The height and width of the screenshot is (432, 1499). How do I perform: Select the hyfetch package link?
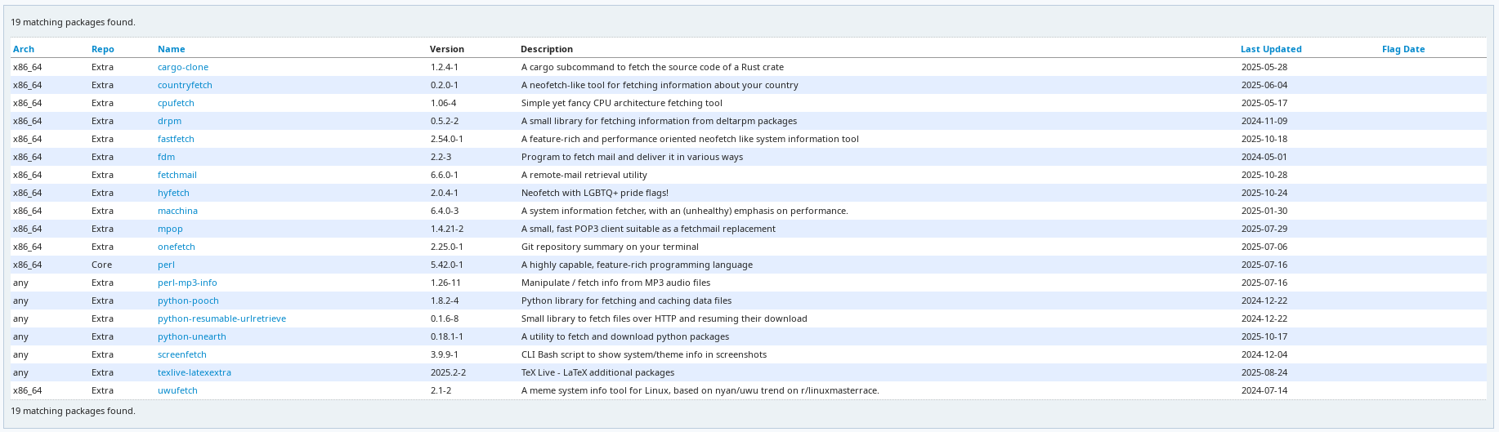click(173, 193)
